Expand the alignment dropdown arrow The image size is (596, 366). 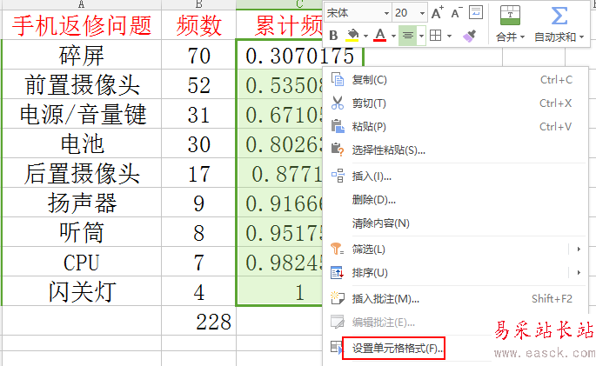[x=421, y=36]
